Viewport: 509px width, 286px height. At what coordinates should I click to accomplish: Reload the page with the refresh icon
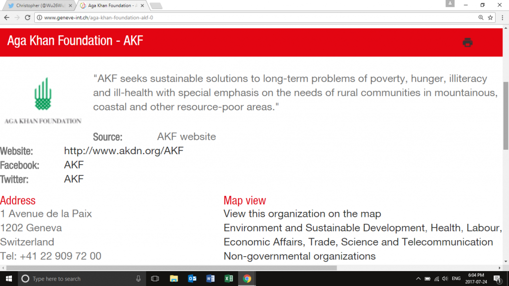click(x=28, y=17)
